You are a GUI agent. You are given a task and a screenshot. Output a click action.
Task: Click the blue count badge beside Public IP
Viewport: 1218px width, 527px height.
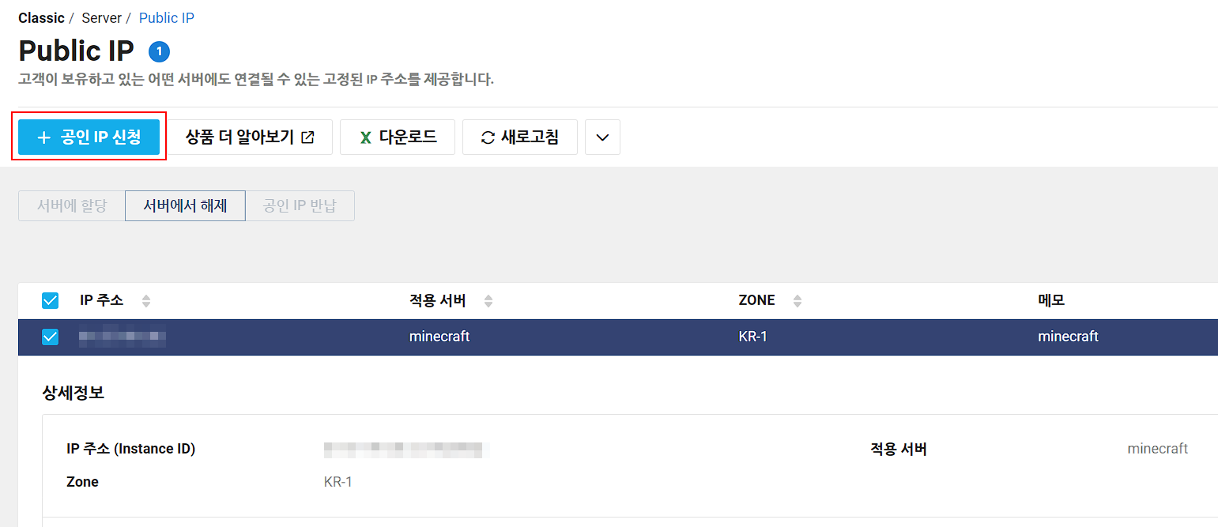tap(159, 52)
